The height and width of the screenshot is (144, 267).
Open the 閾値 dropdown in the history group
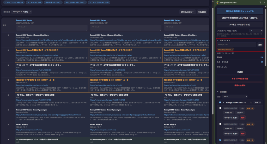coord(258,102)
